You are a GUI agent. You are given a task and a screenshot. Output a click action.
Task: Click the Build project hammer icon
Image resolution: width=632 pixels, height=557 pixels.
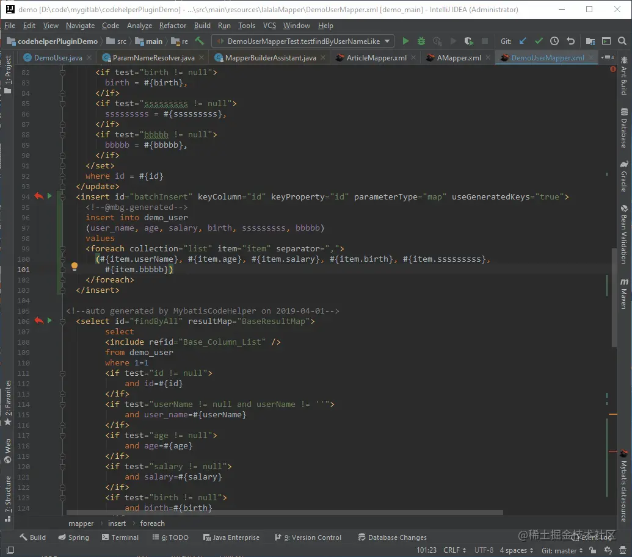pyautogui.click(x=200, y=41)
